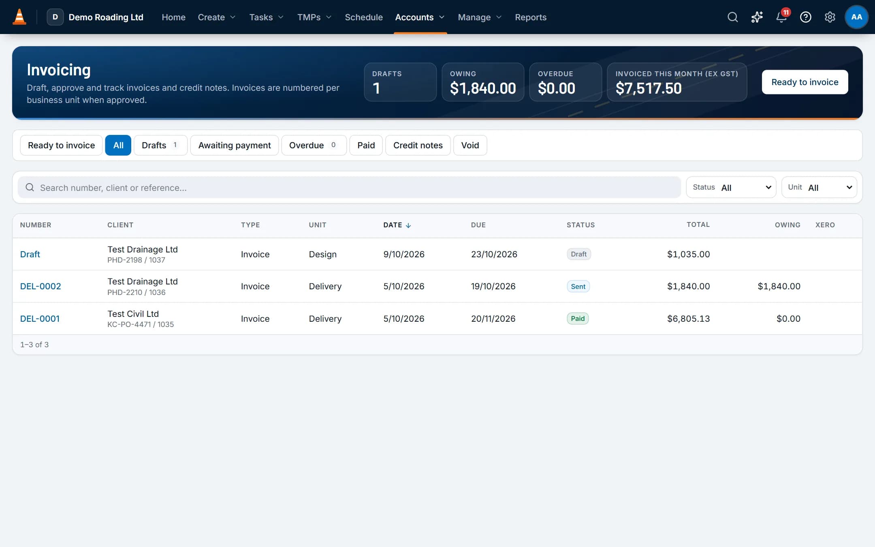875x547 pixels.
Task: Sort by the Number column header
Action: [x=36, y=225]
